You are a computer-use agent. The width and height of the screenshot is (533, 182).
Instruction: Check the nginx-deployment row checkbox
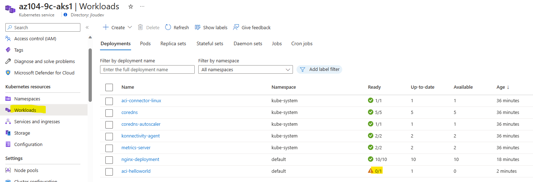(x=109, y=160)
